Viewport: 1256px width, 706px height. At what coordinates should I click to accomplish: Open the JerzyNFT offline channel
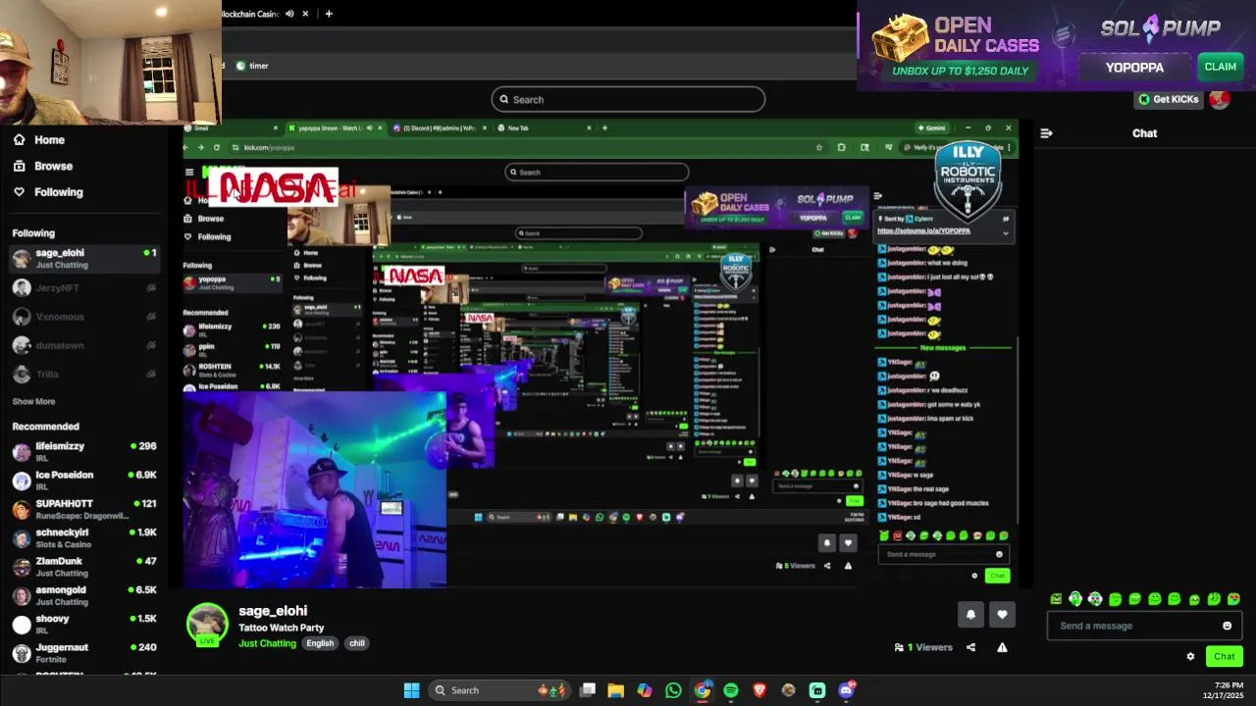click(84, 287)
